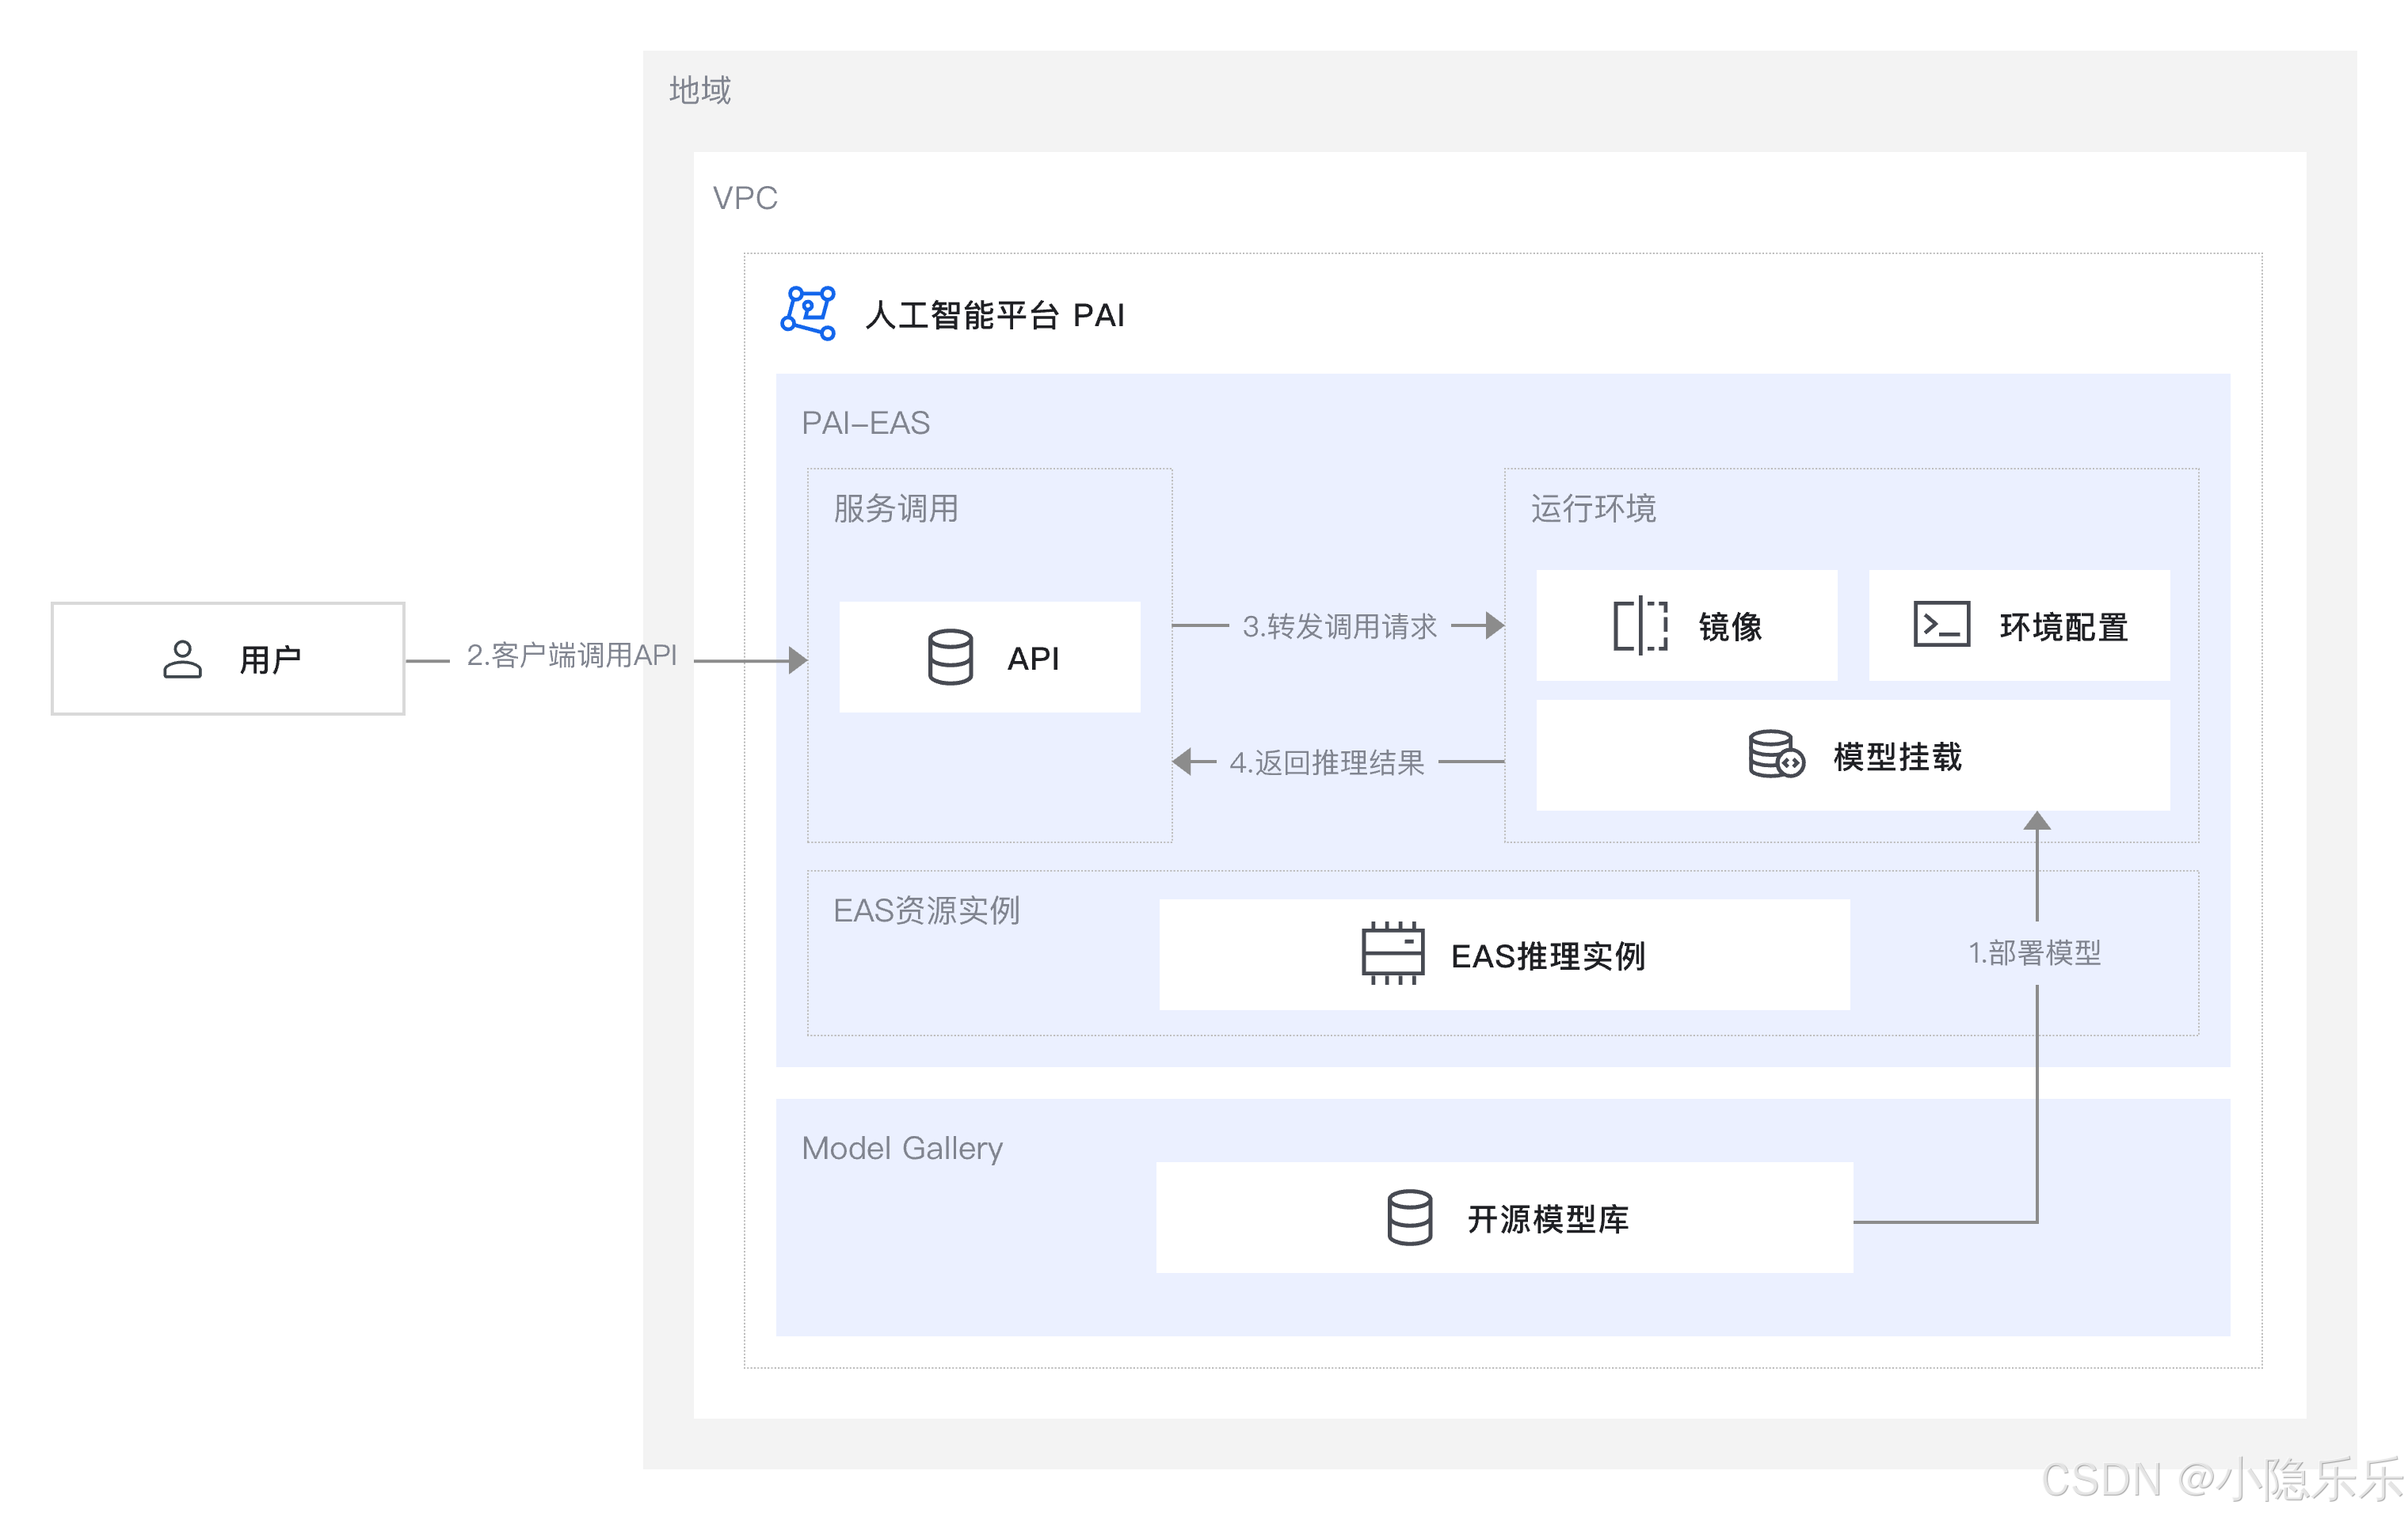
Task: Click the 模型挂载 database icon
Action: (x=1776, y=754)
